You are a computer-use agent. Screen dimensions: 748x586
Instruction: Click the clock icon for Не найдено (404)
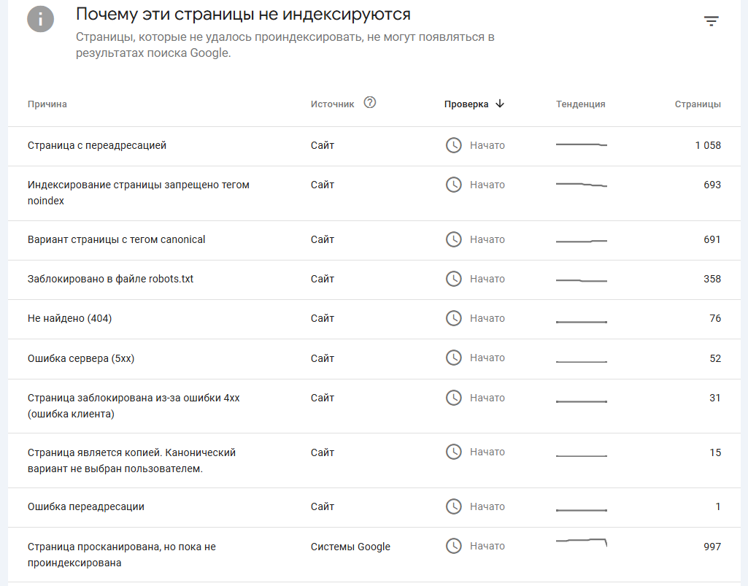tap(454, 318)
